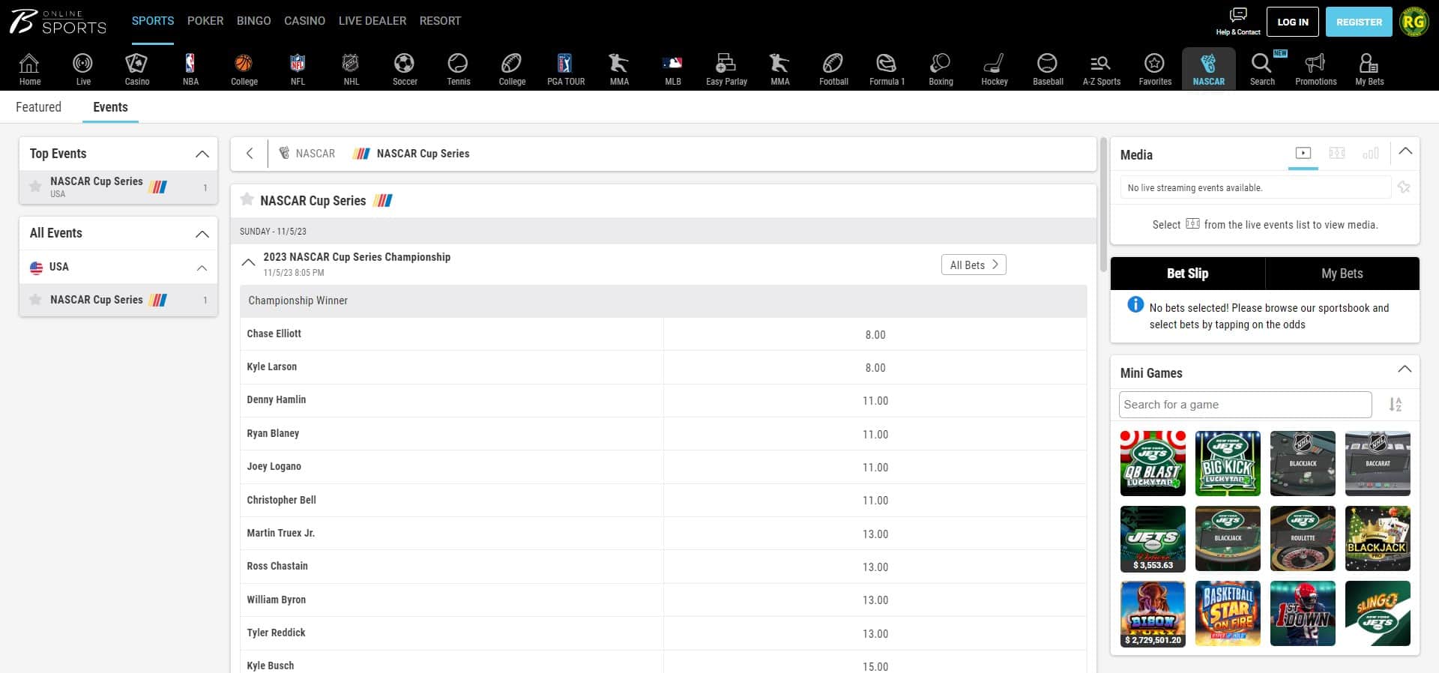Open the LIVE DEALER top menu

coord(372,21)
